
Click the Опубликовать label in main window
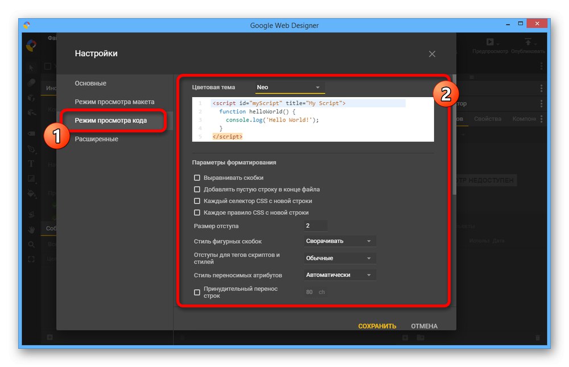tap(528, 52)
